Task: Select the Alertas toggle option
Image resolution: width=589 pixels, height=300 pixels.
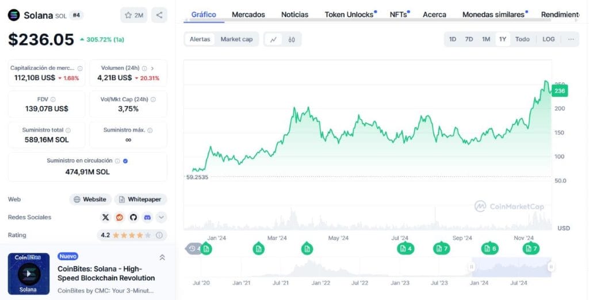Action: click(x=200, y=39)
